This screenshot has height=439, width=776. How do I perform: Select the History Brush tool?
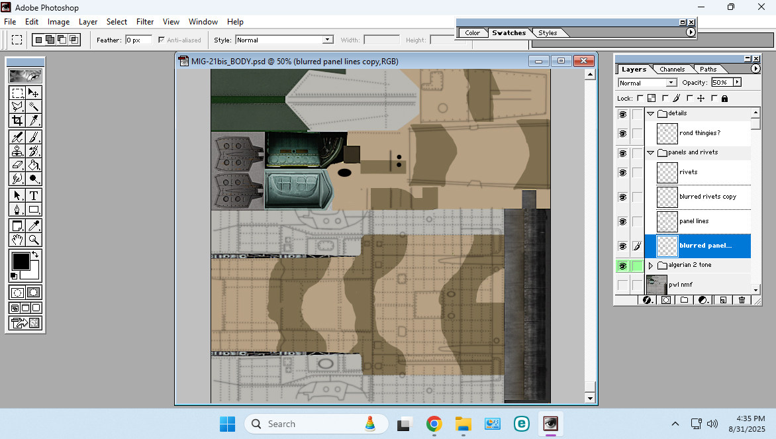(x=34, y=151)
